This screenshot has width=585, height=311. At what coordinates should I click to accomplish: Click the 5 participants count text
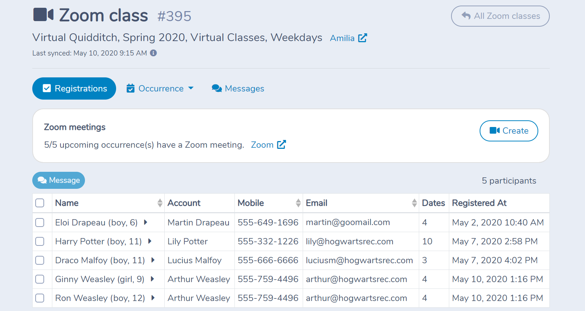509,181
